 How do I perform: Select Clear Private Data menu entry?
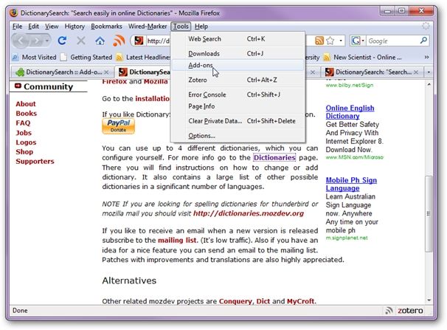click(x=238, y=121)
